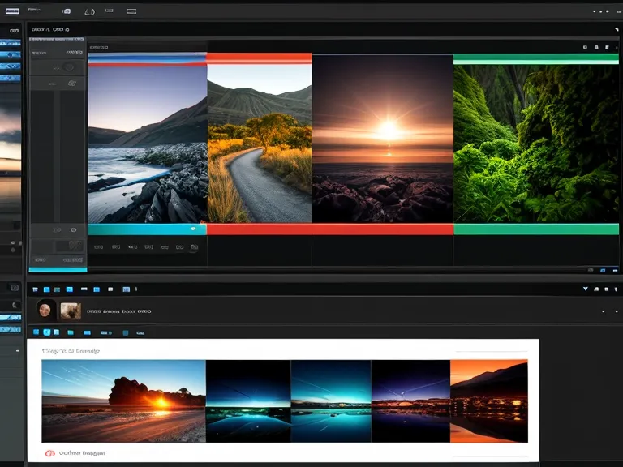Click the blue calendar grid icon in the upper toolbar
This screenshot has height=467, width=623.
click(x=127, y=289)
